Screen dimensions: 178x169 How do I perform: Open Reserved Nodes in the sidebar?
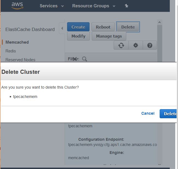point(20,60)
